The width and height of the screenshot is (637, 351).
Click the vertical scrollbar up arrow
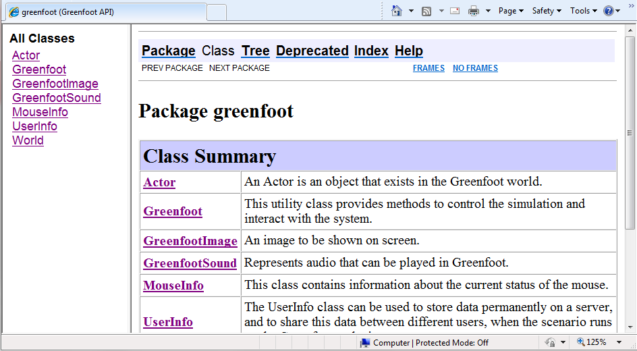pos(630,30)
